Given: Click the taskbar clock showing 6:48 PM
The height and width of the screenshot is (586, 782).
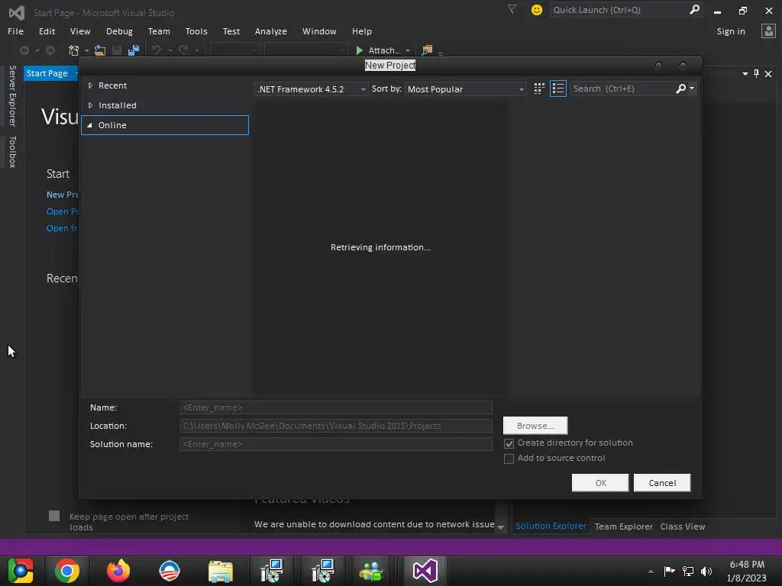Looking at the screenshot, I should pos(747,571).
